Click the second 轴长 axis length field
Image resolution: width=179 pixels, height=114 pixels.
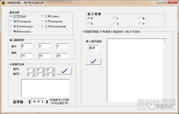(x=44, y=46)
